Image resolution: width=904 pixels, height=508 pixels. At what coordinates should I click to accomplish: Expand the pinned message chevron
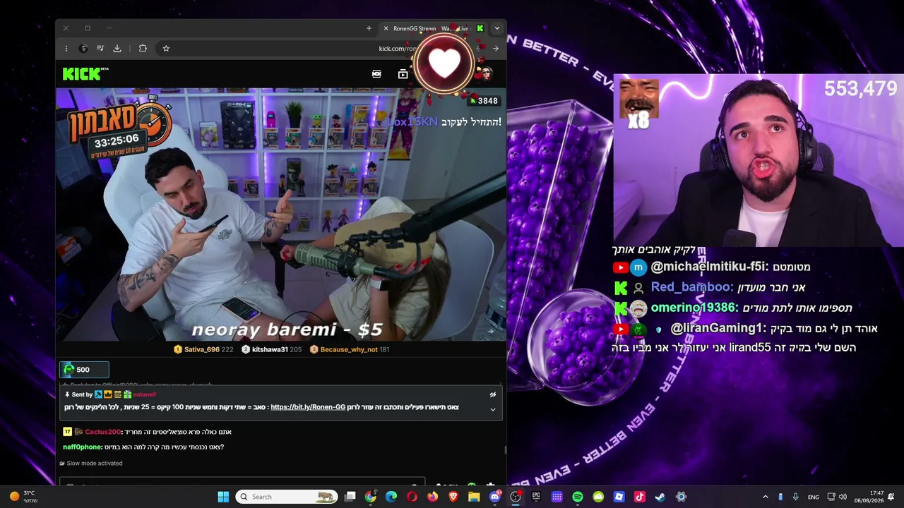pos(493,409)
